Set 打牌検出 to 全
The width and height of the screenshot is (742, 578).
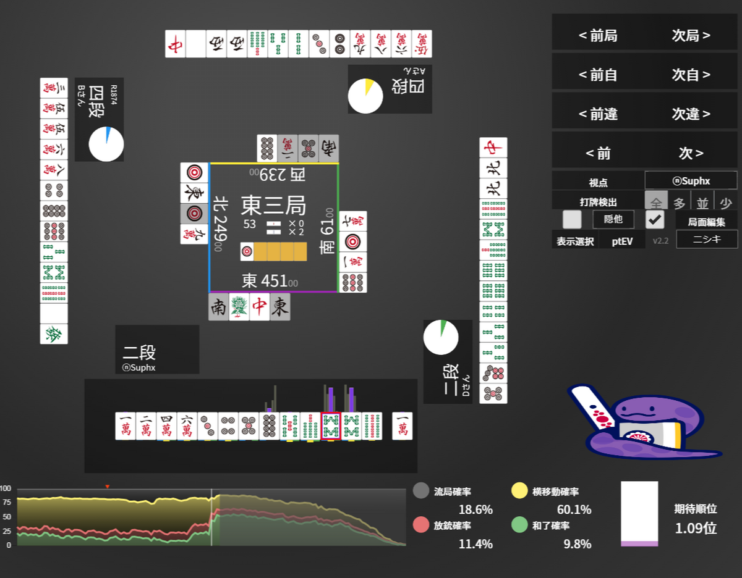tap(656, 201)
